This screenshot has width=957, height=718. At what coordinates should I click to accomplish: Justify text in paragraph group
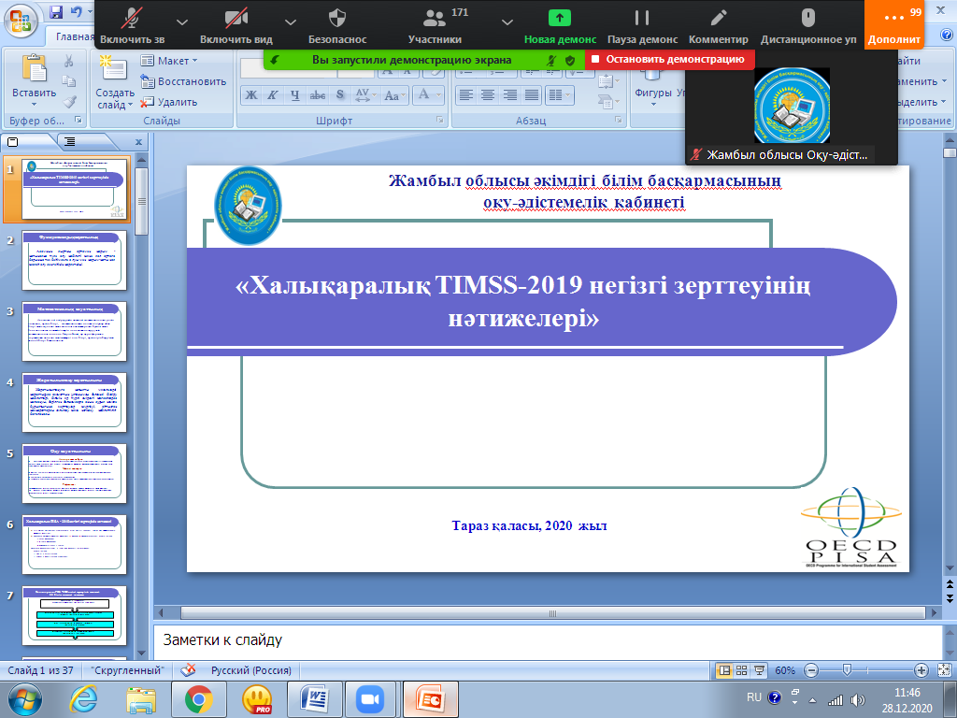coord(532,95)
